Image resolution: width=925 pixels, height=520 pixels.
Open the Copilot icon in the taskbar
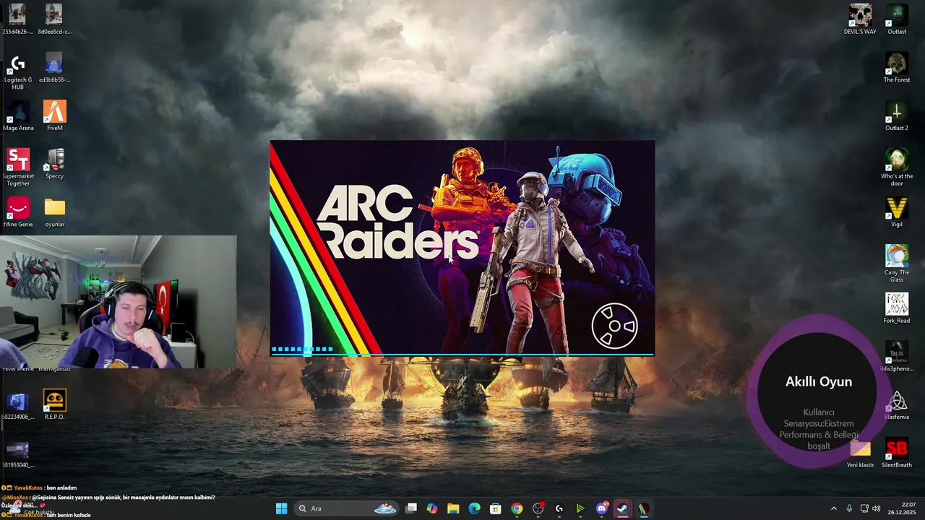(x=432, y=508)
